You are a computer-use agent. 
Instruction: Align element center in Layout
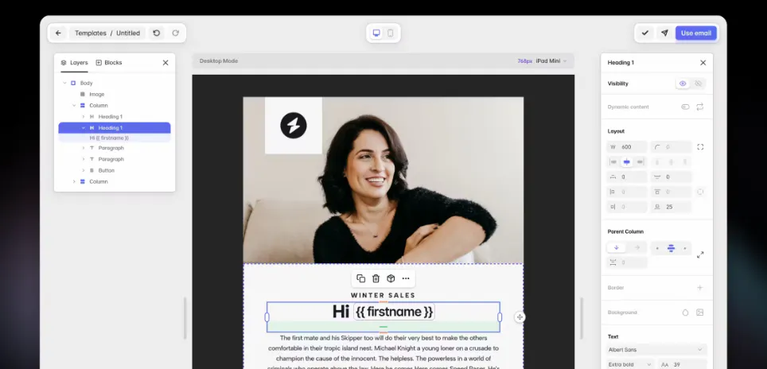coord(627,161)
